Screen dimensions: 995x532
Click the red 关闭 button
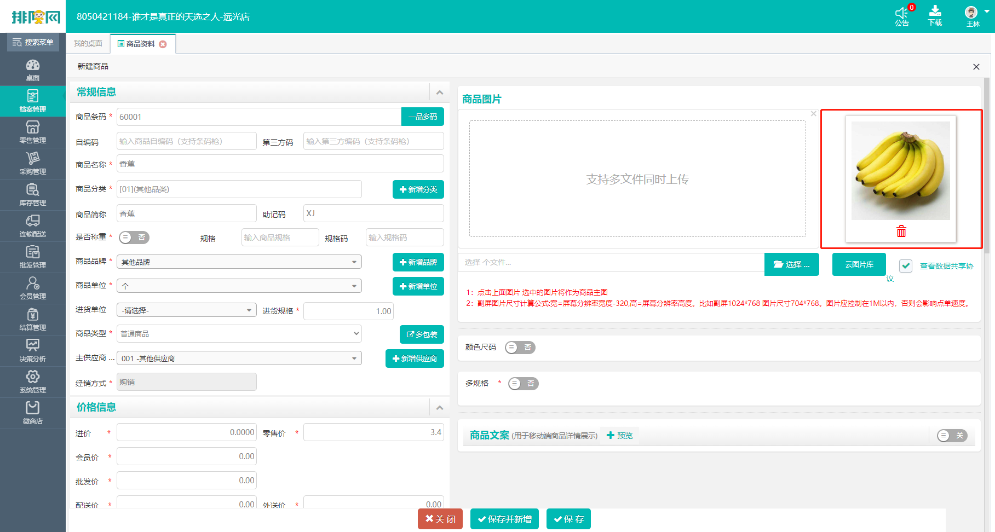pyautogui.click(x=440, y=519)
